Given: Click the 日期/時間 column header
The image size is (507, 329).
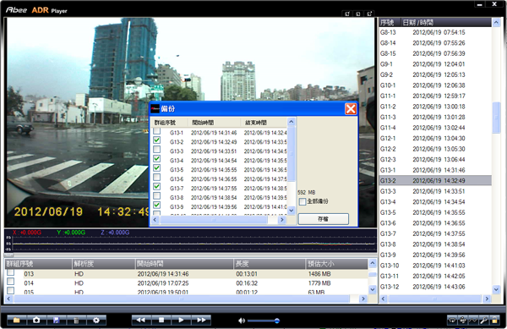Looking at the screenshot, I should click(446, 22).
